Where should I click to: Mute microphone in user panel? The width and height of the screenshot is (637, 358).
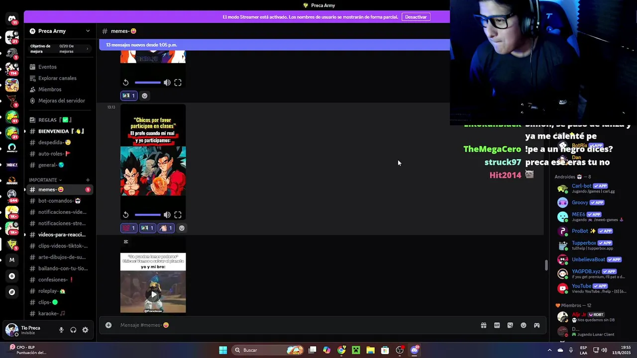click(61, 330)
